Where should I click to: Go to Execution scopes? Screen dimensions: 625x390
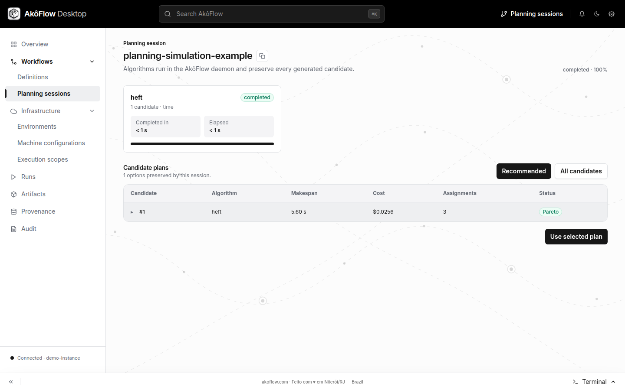[43, 159]
